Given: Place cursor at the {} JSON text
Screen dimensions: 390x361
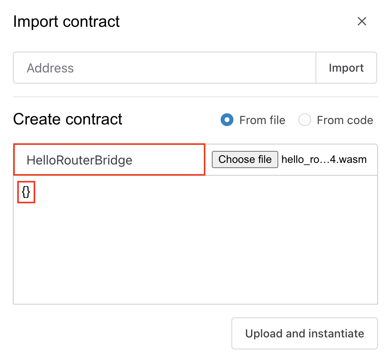Looking at the screenshot, I should [26, 193].
